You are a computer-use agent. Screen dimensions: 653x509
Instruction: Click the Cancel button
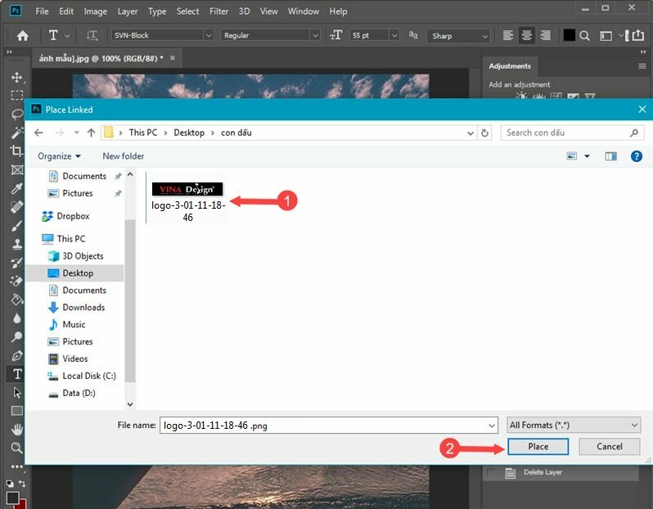pos(609,447)
